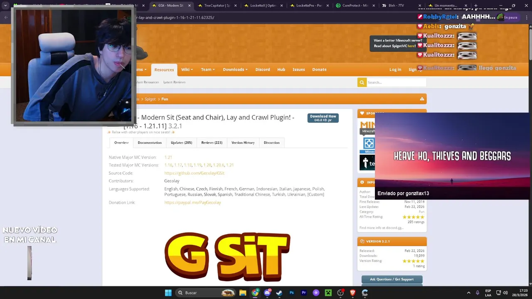Screen dimensions: 532x299
Task: Click the microphone icon in system tray
Action: point(478,293)
